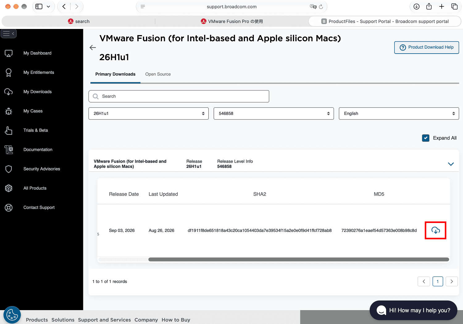463x324 pixels.
Task: Open the 546858 build dropdown
Action: point(273,113)
